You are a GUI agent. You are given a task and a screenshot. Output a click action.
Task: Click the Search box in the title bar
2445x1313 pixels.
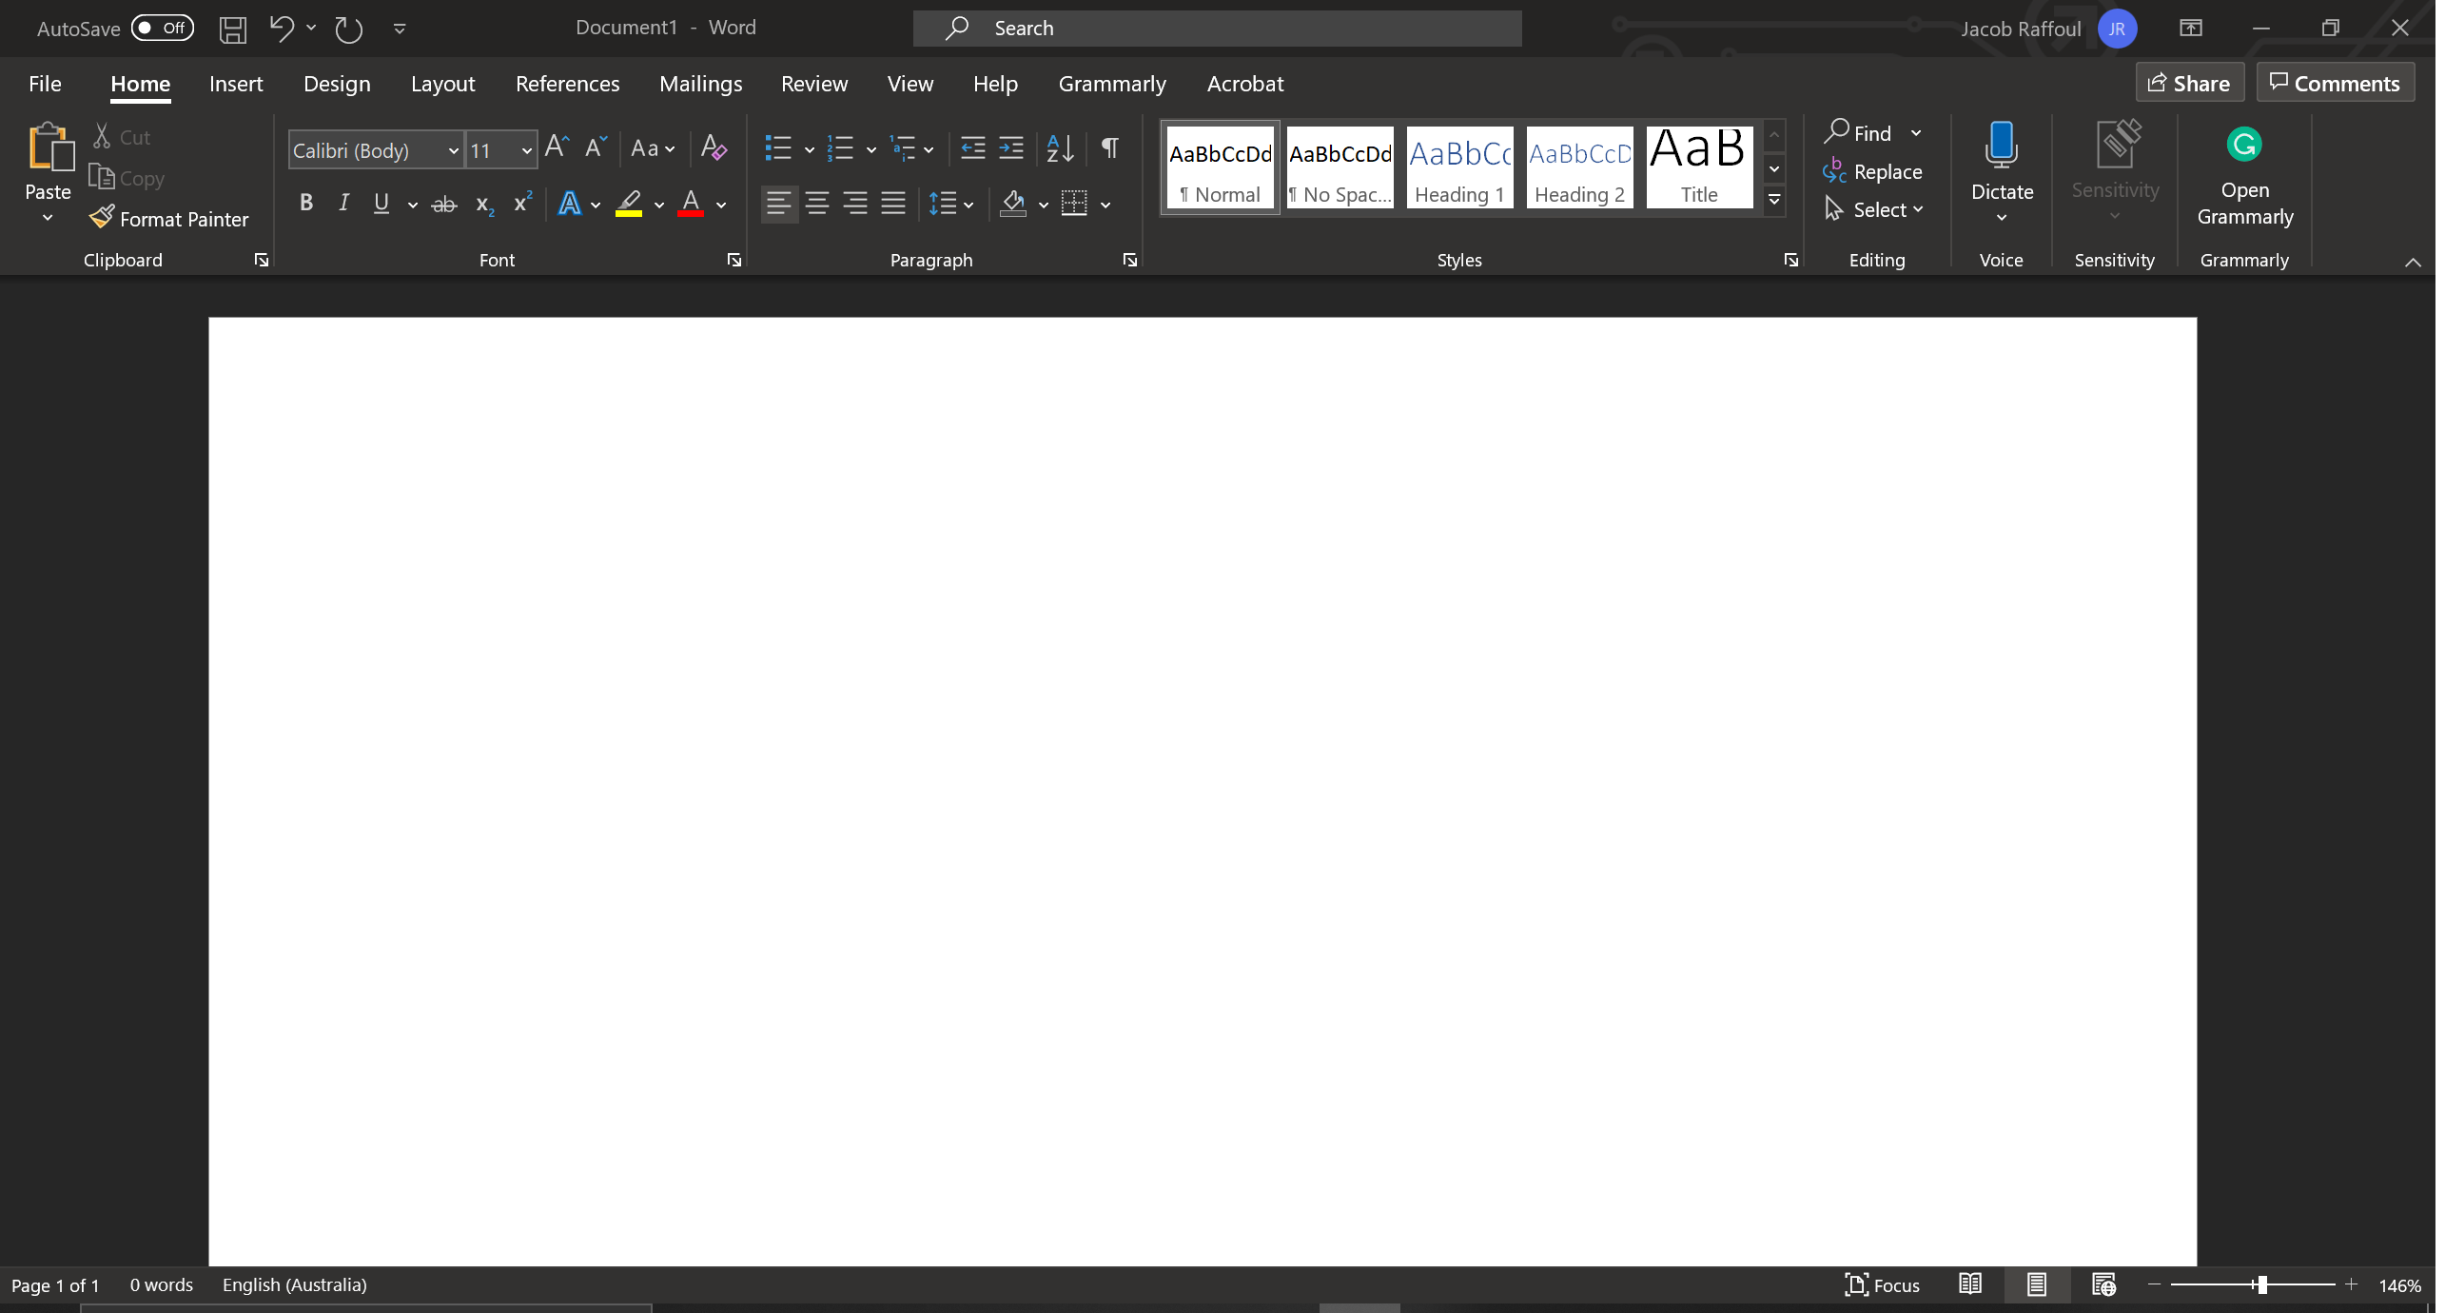point(1217,29)
